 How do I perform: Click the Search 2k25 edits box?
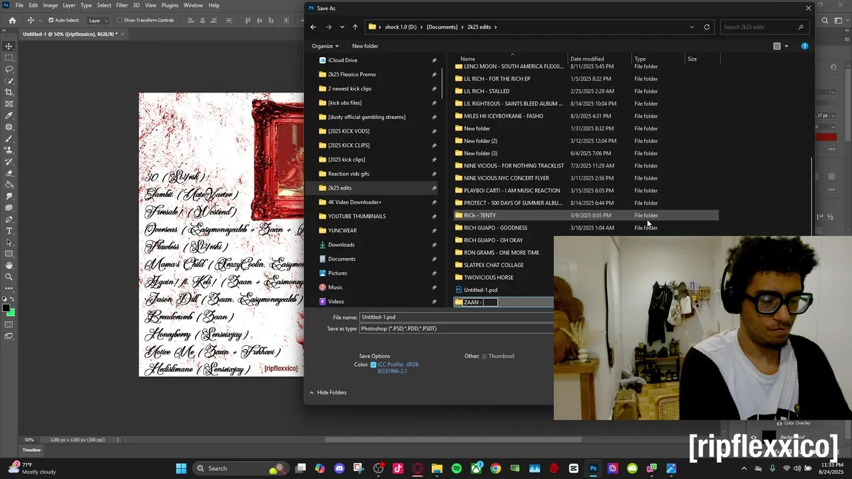(x=765, y=27)
